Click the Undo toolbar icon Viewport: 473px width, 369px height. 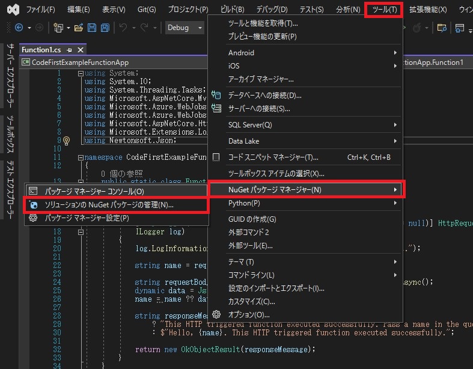(x=123, y=28)
